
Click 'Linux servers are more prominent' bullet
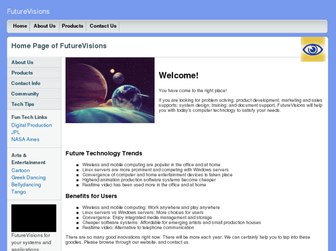tap(155, 170)
